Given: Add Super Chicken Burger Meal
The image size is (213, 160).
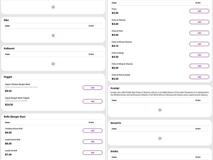Looking at the screenshot, I should [x=92, y=88].
